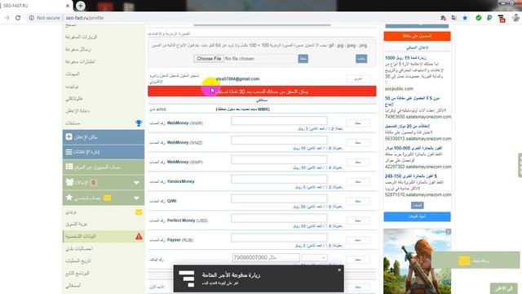Click the orange button in right column
522x294 pixels.
(417, 36)
